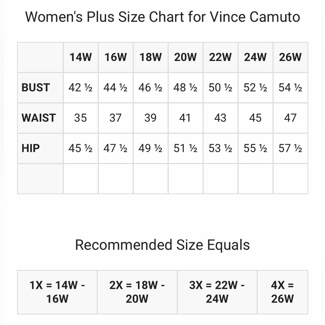This screenshot has height=325, width=325.
Task: Select the 20W size column header
Action: tap(185, 58)
